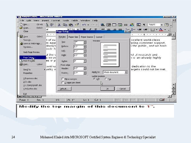
Task: Click the Paste clipboard icon
Action: (x=71, y=25)
